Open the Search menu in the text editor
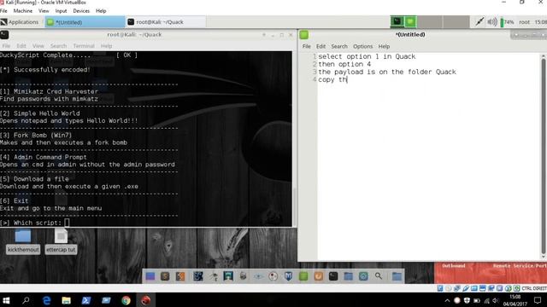Viewport: 547px width, 307px height. (339, 46)
